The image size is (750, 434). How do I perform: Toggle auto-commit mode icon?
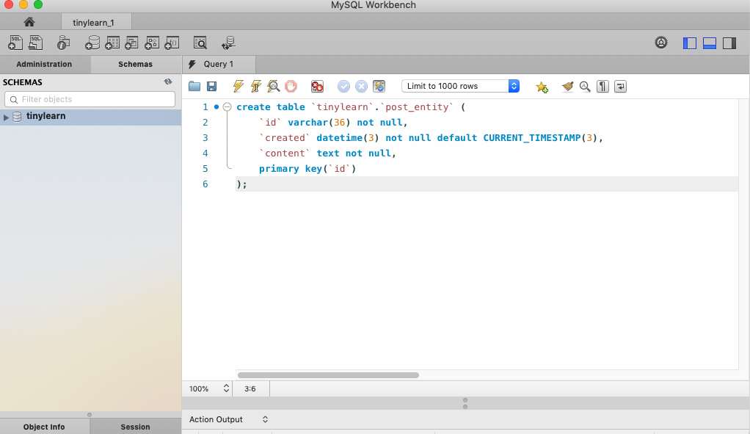pyautogui.click(x=379, y=86)
